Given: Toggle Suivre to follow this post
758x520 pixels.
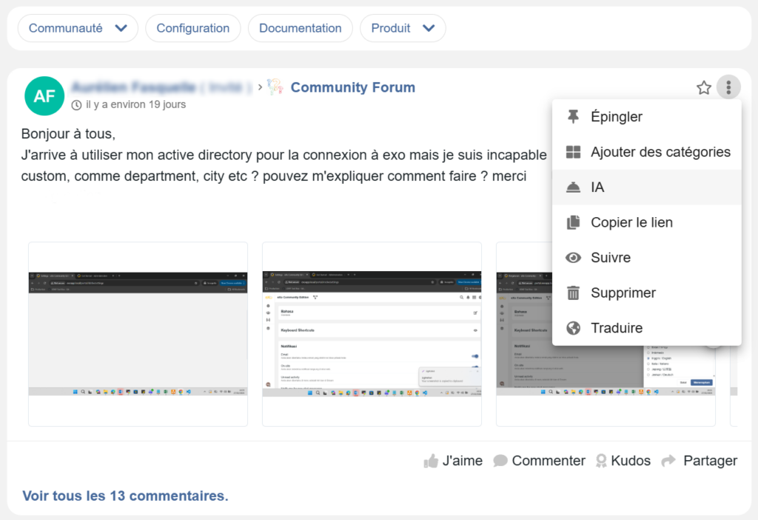Looking at the screenshot, I should point(610,258).
